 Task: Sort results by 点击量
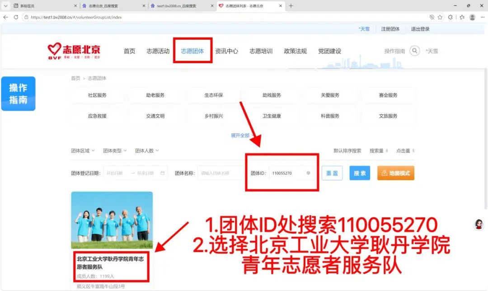[x=405, y=150]
